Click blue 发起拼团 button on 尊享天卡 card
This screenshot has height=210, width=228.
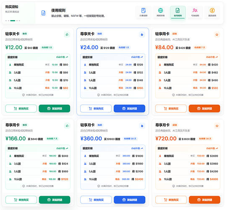(129, 108)
